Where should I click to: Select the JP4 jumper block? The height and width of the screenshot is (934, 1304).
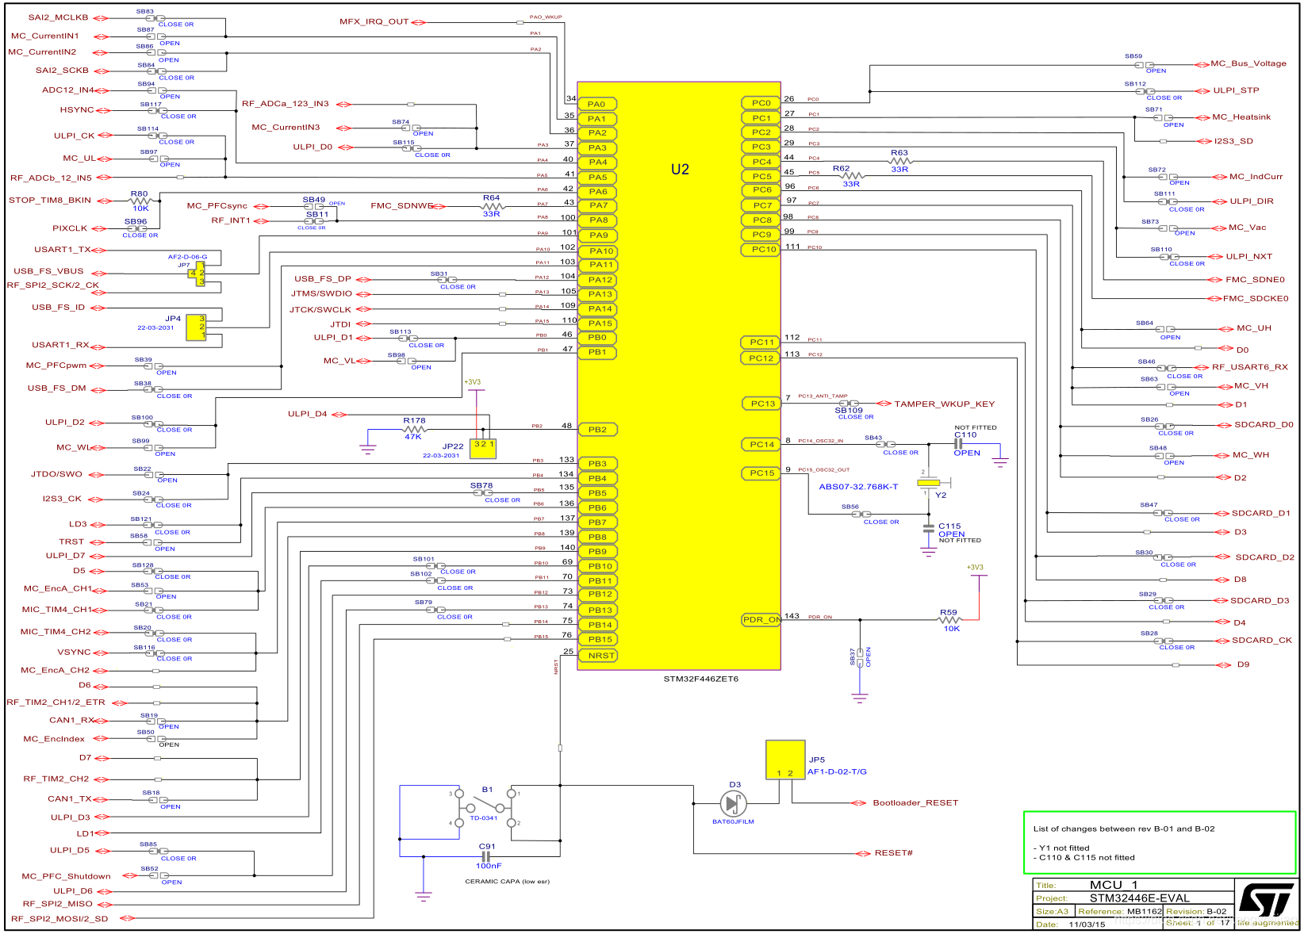pyautogui.click(x=198, y=327)
